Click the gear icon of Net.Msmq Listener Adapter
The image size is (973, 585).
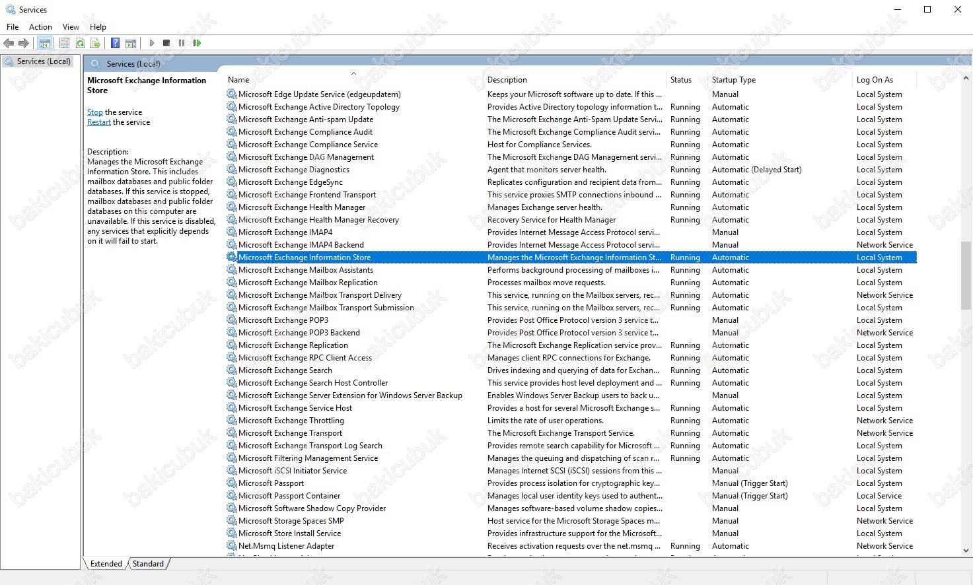(x=232, y=546)
